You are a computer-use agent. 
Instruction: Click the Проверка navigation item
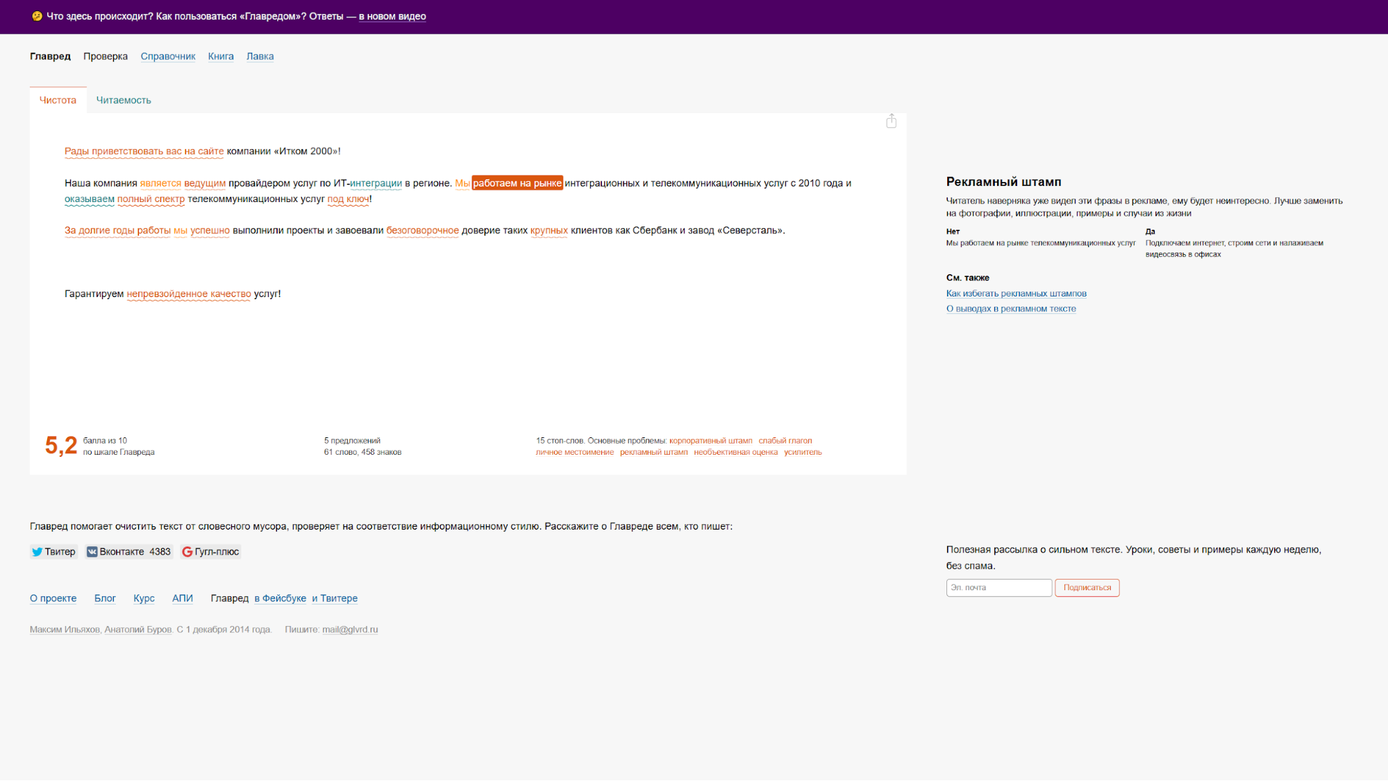(106, 56)
